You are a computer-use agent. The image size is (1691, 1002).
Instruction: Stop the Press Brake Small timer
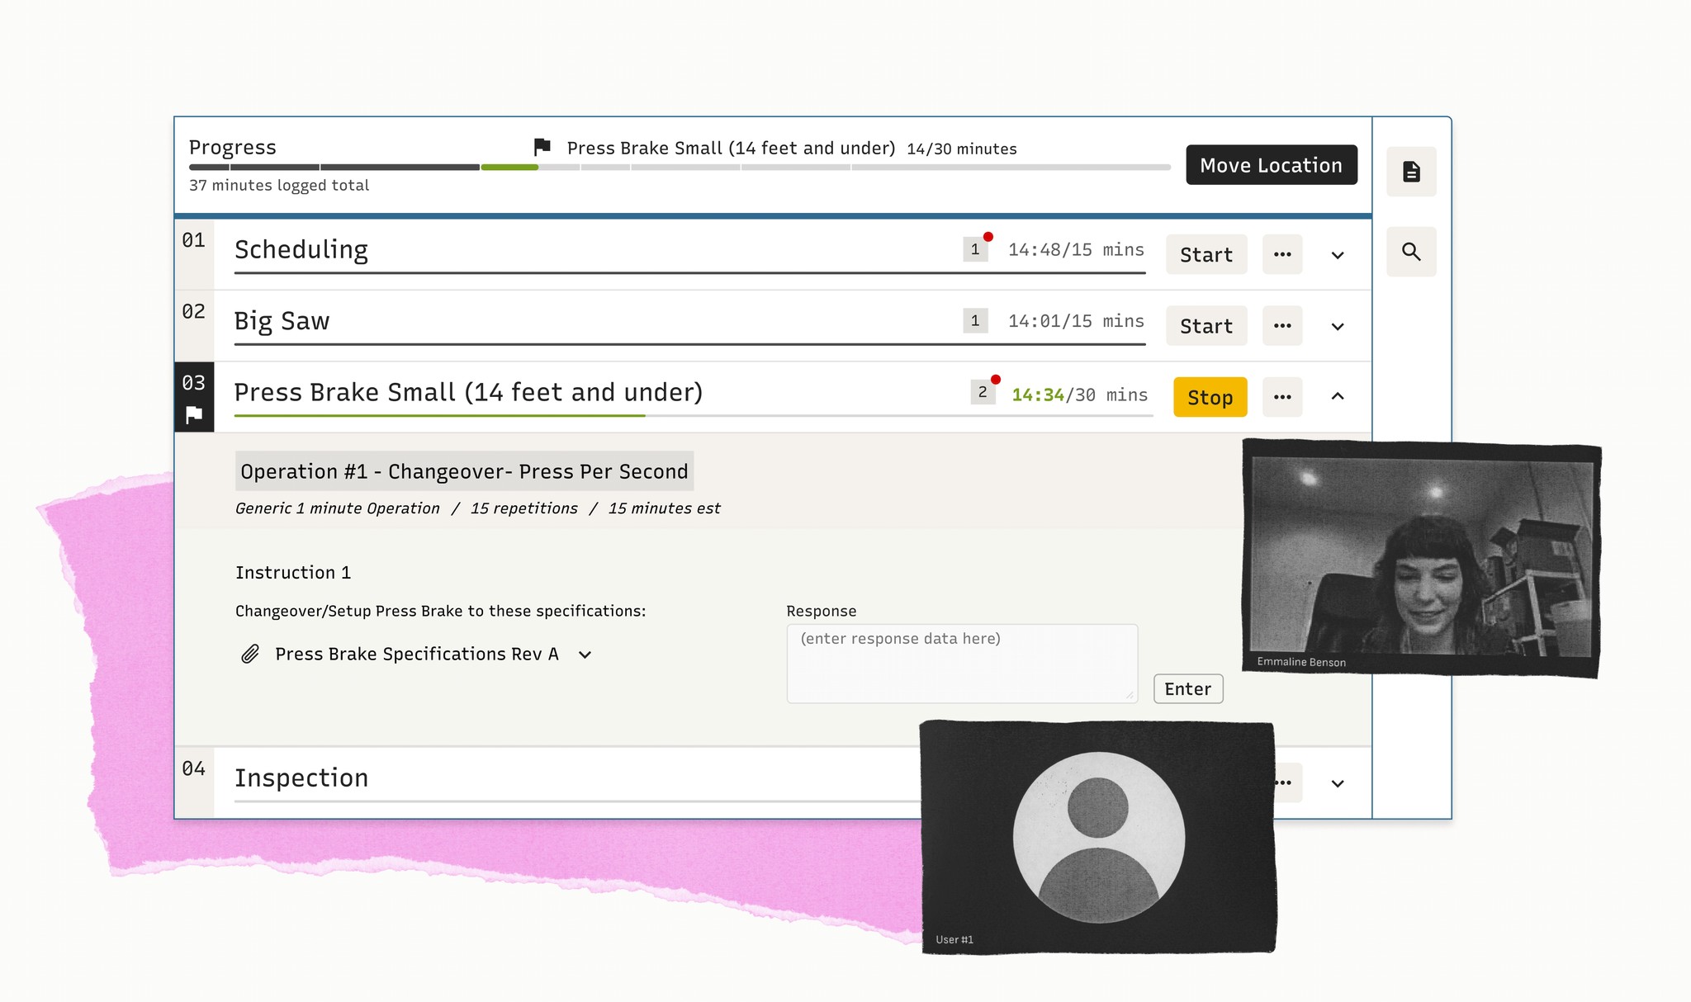[1210, 397]
